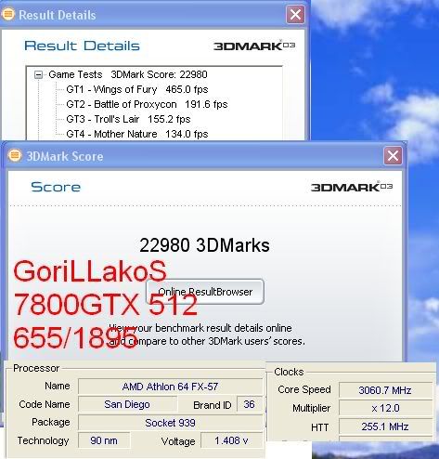This screenshot has height=459, width=439.
Task: Select the Game Tests 3DMark Score row
Action: point(128,74)
